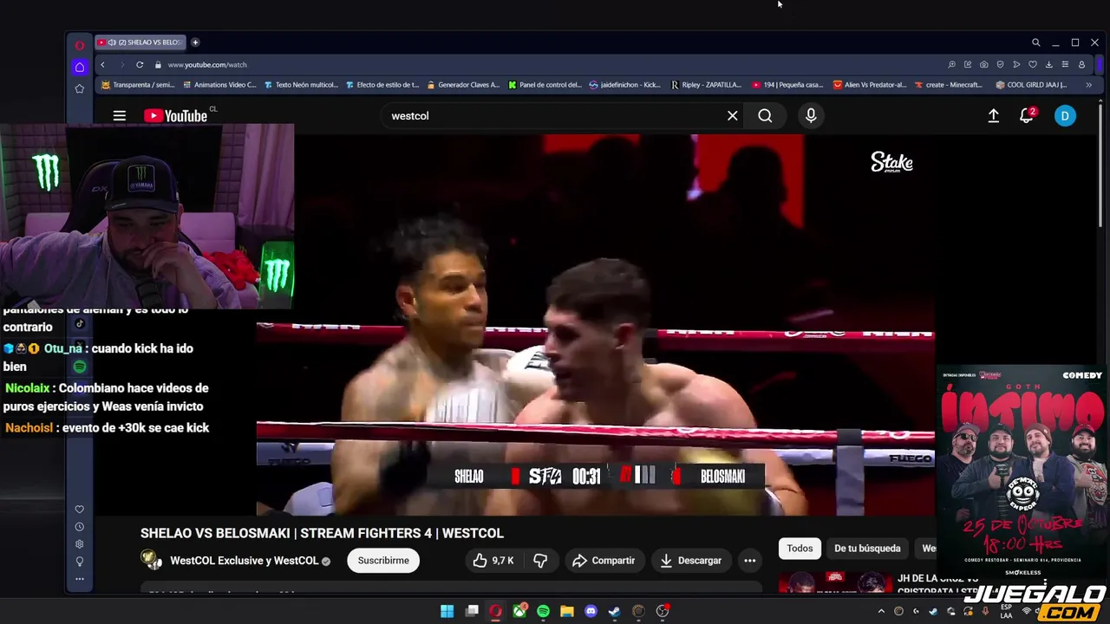Open 'Animations Video C...' bookmark
This screenshot has width=1110, height=624.
tap(219, 85)
